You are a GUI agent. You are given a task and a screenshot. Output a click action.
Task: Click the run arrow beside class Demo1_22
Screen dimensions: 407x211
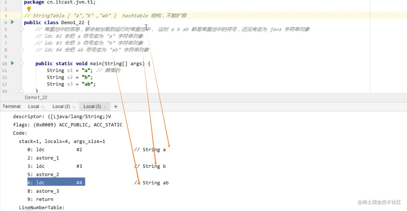(x=12, y=22)
